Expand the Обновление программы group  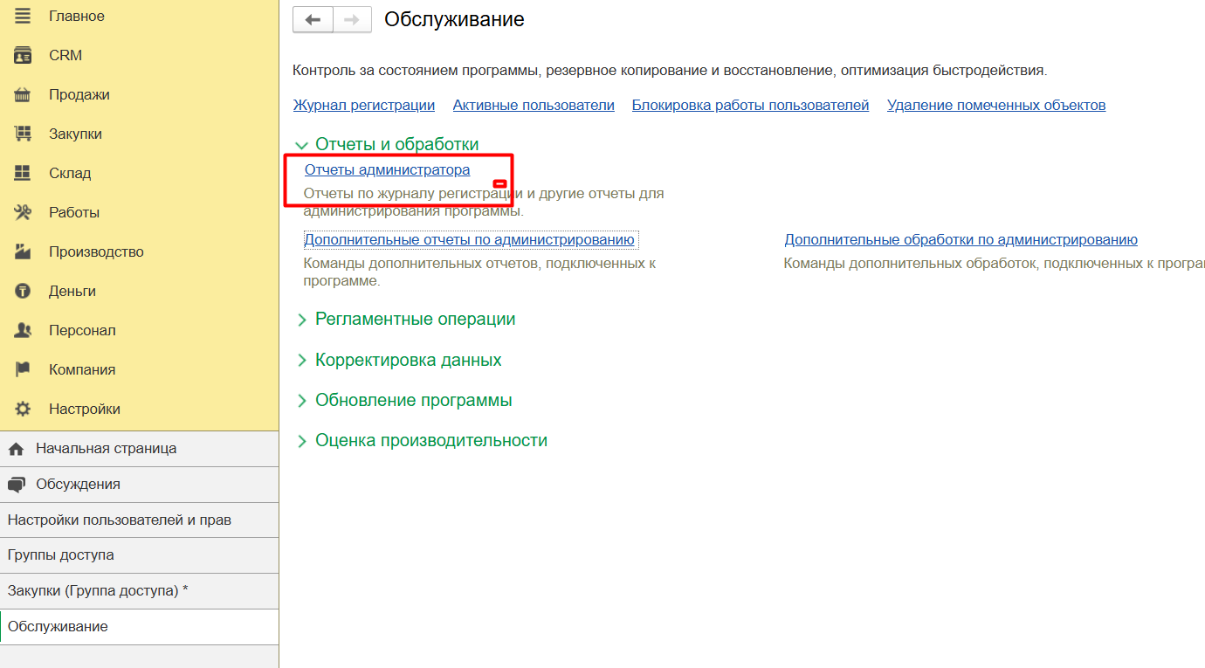coord(302,401)
